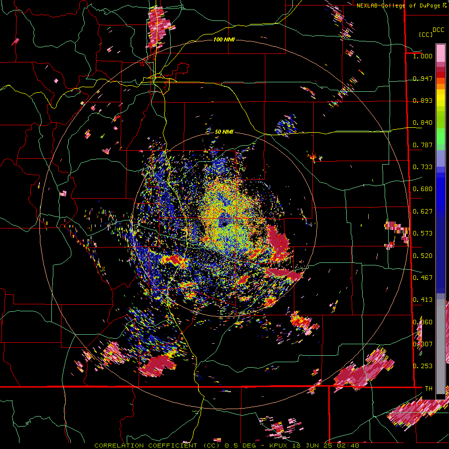Click the 0.520 scale value

coord(423,256)
